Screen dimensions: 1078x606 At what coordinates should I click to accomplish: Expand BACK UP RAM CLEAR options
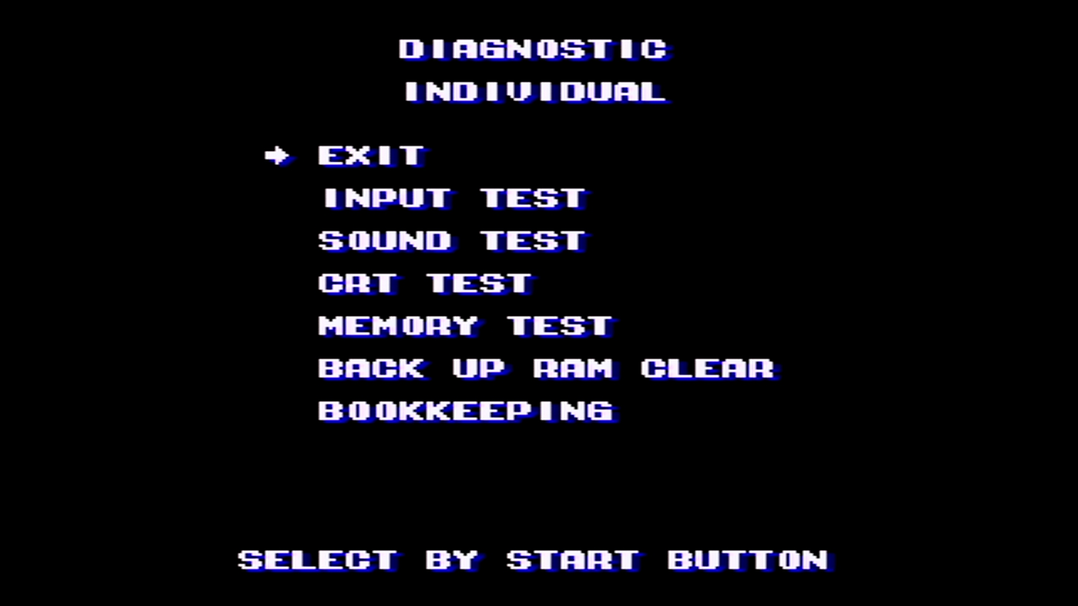coord(546,369)
